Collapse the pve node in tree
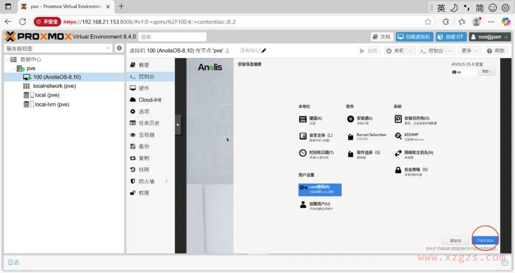515x273 pixels. [x=14, y=68]
